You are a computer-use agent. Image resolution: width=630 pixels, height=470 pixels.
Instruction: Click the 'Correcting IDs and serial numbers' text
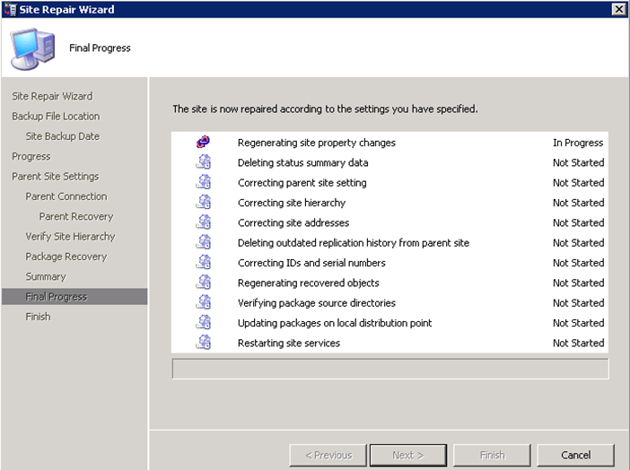(311, 263)
